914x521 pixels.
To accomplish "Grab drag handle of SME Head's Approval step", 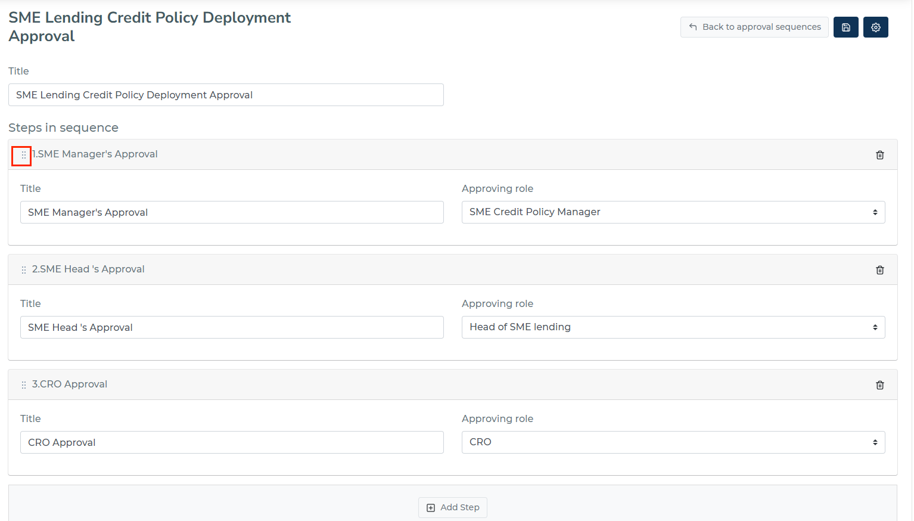I will tap(23, 270).
